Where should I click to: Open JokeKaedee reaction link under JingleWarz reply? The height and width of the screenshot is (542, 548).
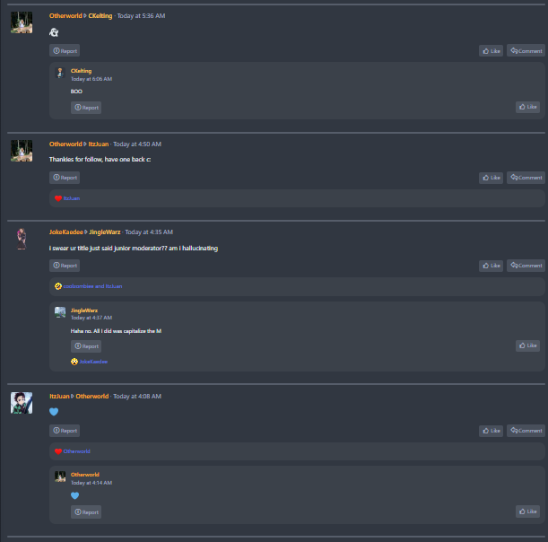click(x=93, y=362)
